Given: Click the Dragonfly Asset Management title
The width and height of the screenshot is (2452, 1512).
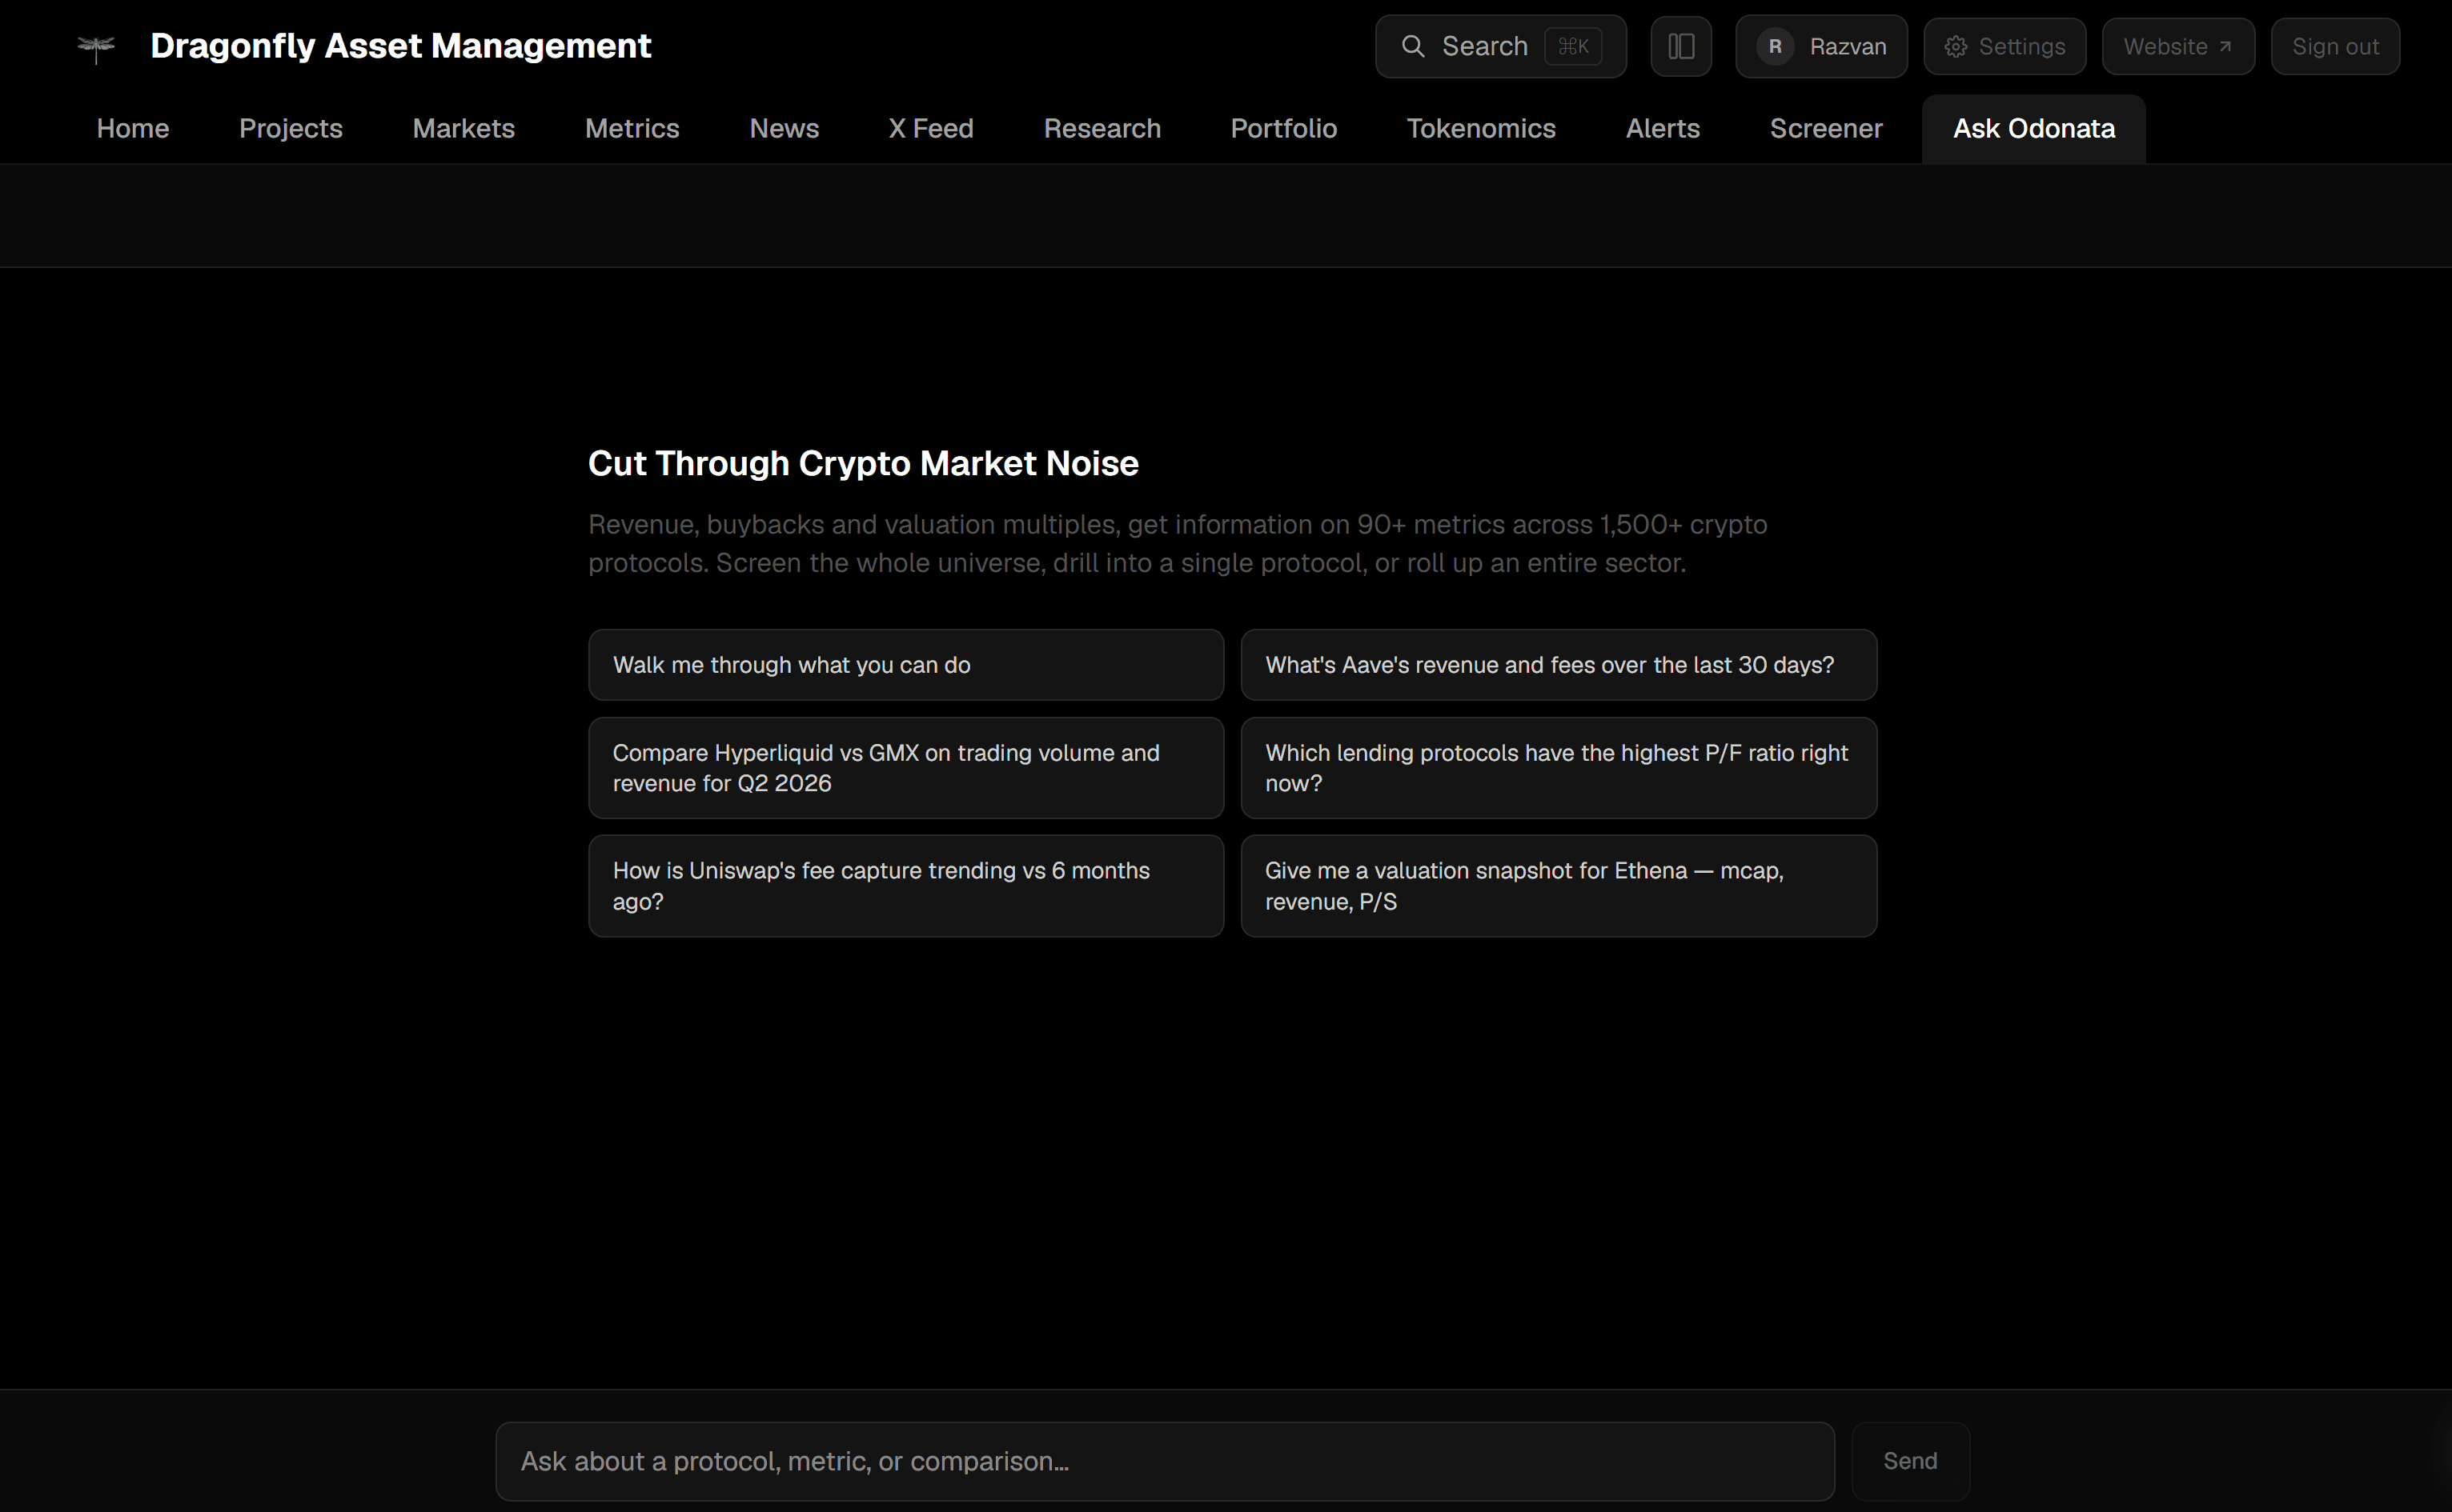Looking at the screenshot, I should pos(400,46).
